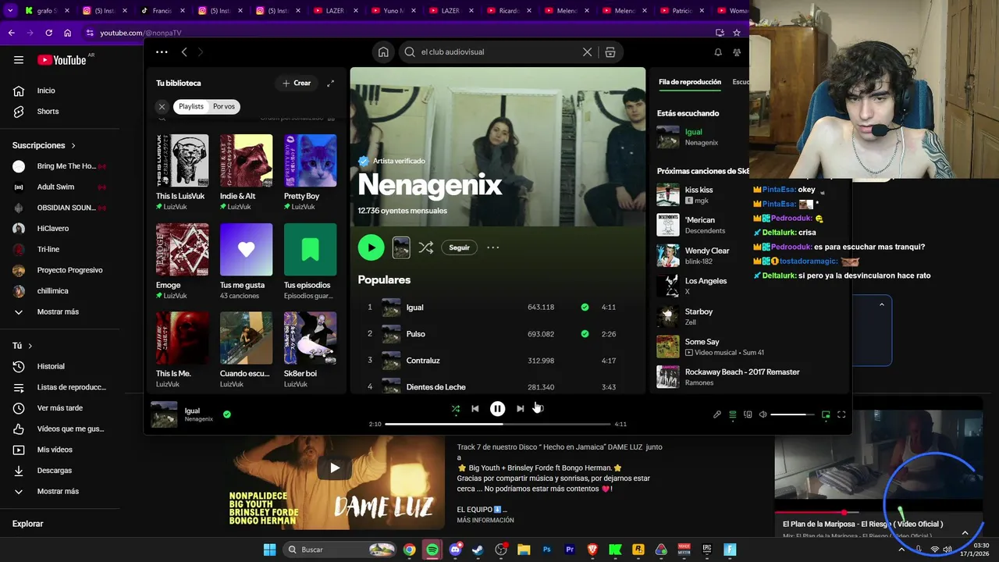Click Crear to make a new playlist
The width and height of the screenshot is (999, 562).
(x=297, y=83)
